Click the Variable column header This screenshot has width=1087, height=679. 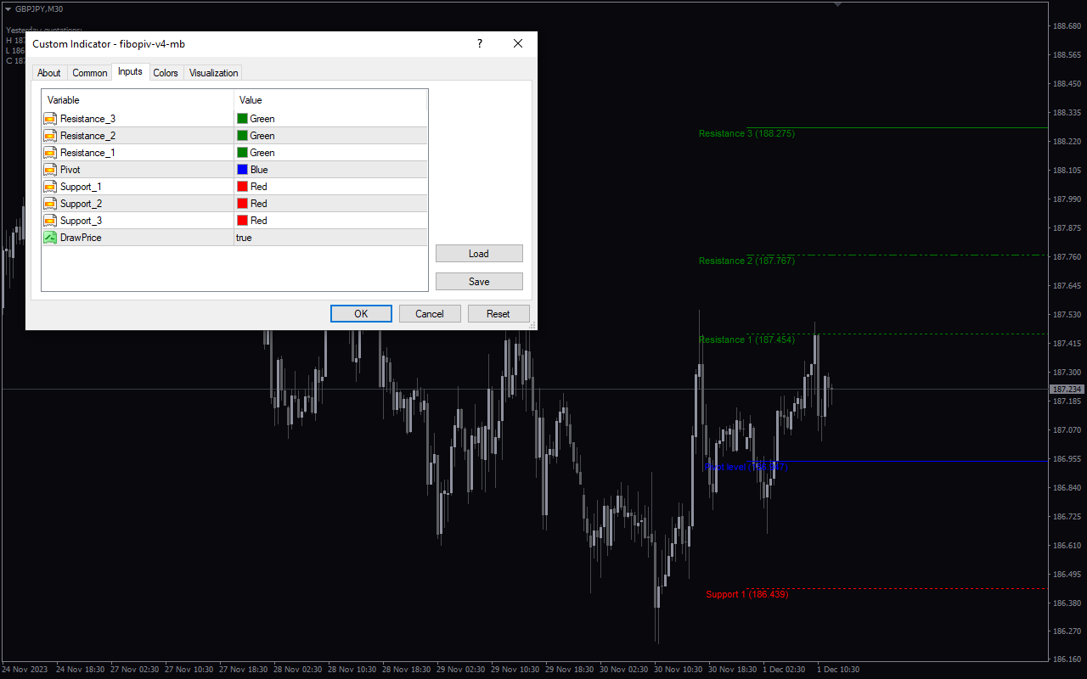[x=138, y=100]
